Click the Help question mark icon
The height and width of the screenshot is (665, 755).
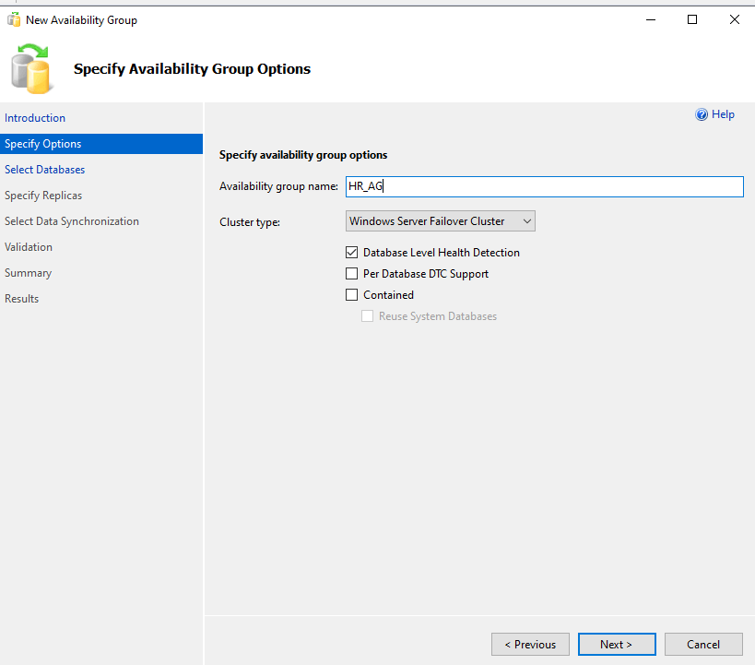click(702, 114)
